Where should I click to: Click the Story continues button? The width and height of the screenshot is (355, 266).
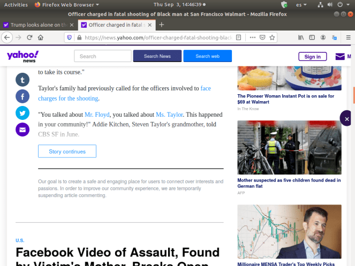coord(67,151)
